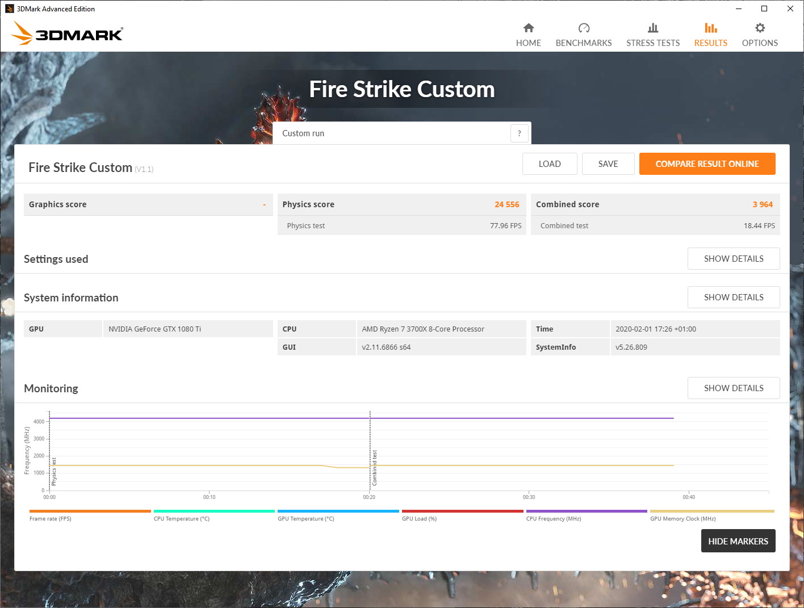Click the Time value 2020-02-01 17:26

click(x=655, y=329)
